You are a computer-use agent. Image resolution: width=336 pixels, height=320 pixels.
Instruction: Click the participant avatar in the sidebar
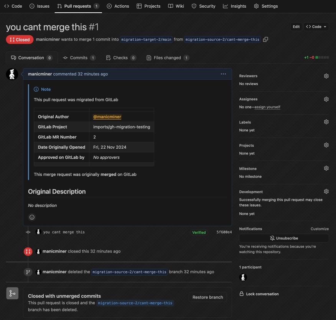click(242, 277)
